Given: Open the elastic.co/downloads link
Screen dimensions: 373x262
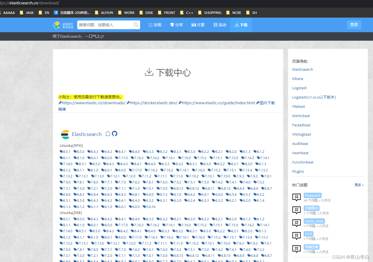Looking at the screenshot, I should click(92, 103).
